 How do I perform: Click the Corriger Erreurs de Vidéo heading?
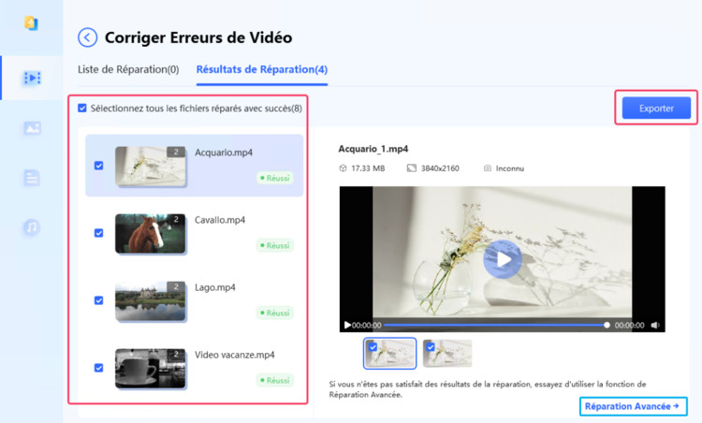click(x=198, y=37)
